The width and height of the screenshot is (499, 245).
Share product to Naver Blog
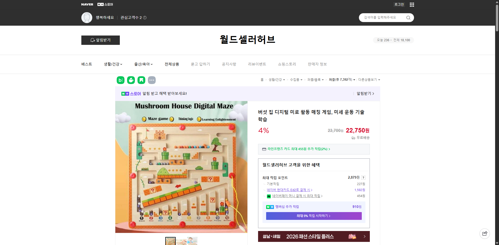pyautogui.click(x=120, y=80)
